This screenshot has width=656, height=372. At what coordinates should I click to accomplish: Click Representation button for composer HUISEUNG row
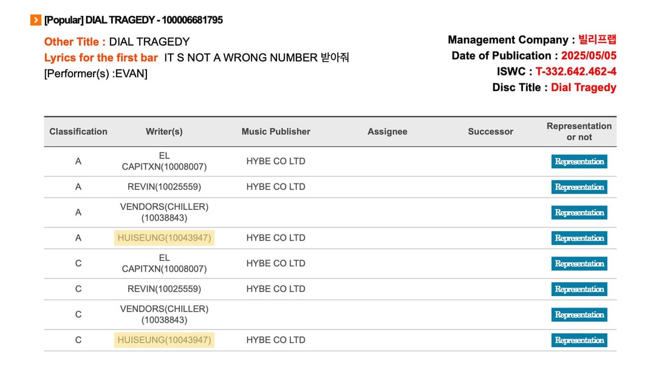pos(579,340)
